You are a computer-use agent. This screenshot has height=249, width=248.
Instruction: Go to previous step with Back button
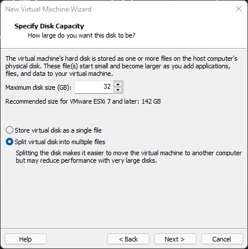click(128, 239)
